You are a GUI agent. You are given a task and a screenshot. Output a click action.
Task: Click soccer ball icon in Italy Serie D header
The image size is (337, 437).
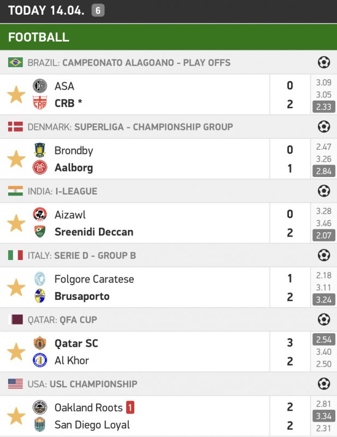coord(324,255)
